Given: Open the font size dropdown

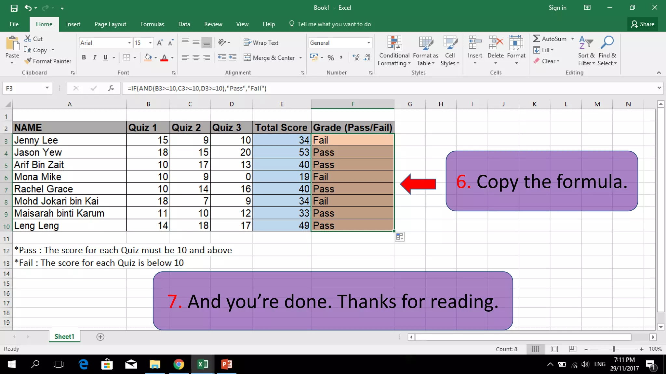Looking at the screenshot, I should [x=150, y=43].
